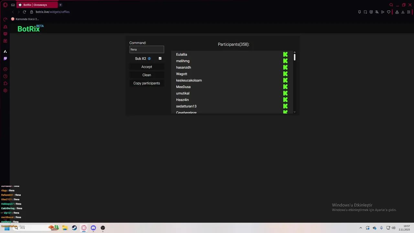Toggle the Sub X2 checkbox
The image size is (414, 233).
pos(160,59)
